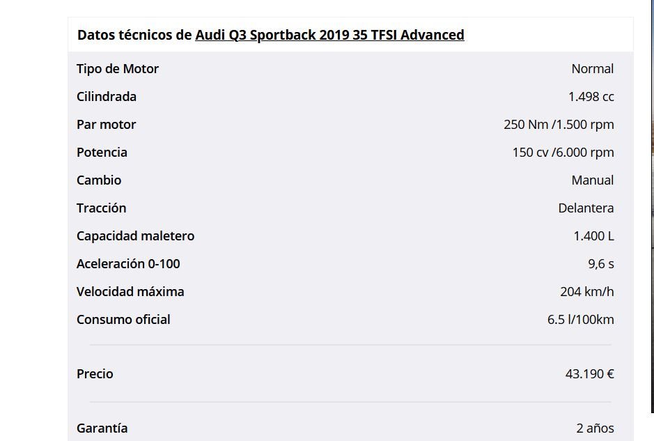Click the 'Datos técnicos de' heading text
654x441 pixels.
[134, 35]
